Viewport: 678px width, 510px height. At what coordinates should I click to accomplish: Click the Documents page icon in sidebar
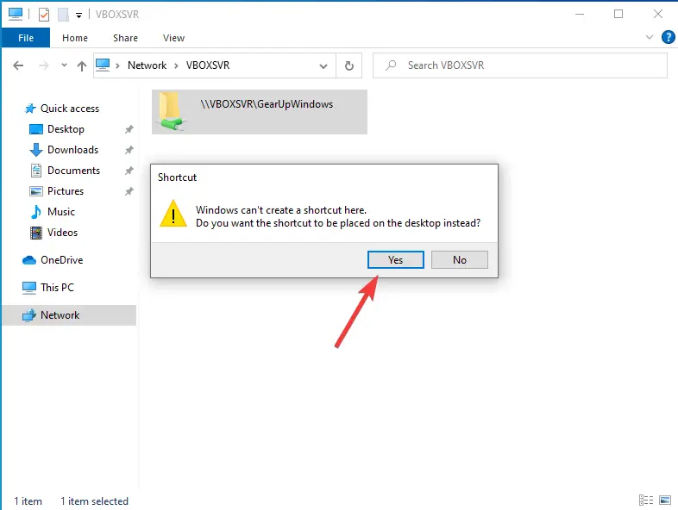click(x=36, y=171)
